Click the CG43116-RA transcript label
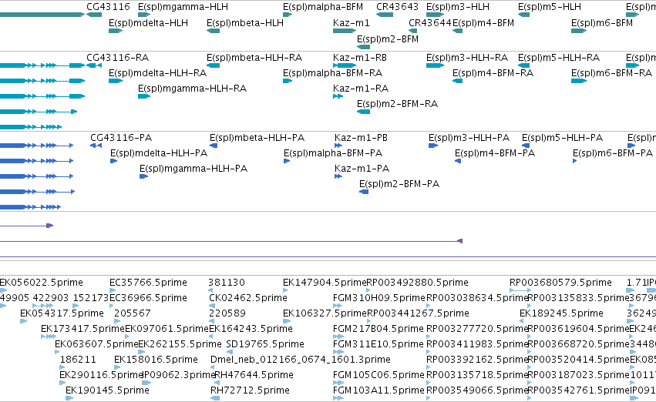 click(x=118, y=58)
